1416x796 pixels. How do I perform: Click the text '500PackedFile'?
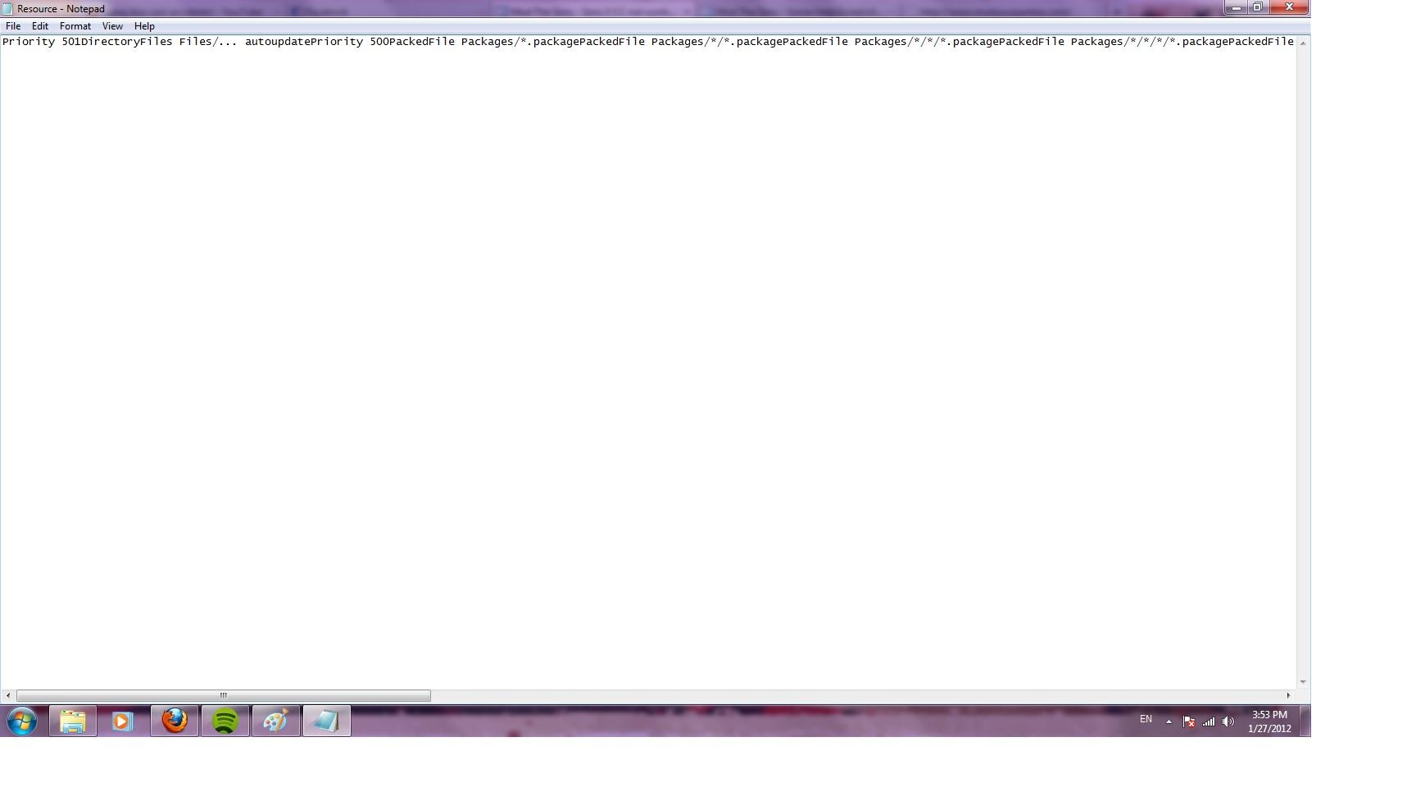point(412,42)
